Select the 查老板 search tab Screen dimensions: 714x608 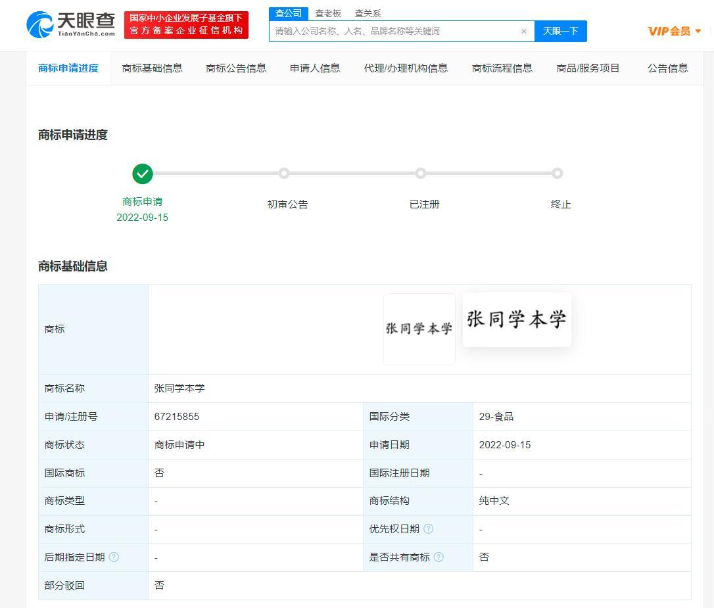click(x=328, y=13)
